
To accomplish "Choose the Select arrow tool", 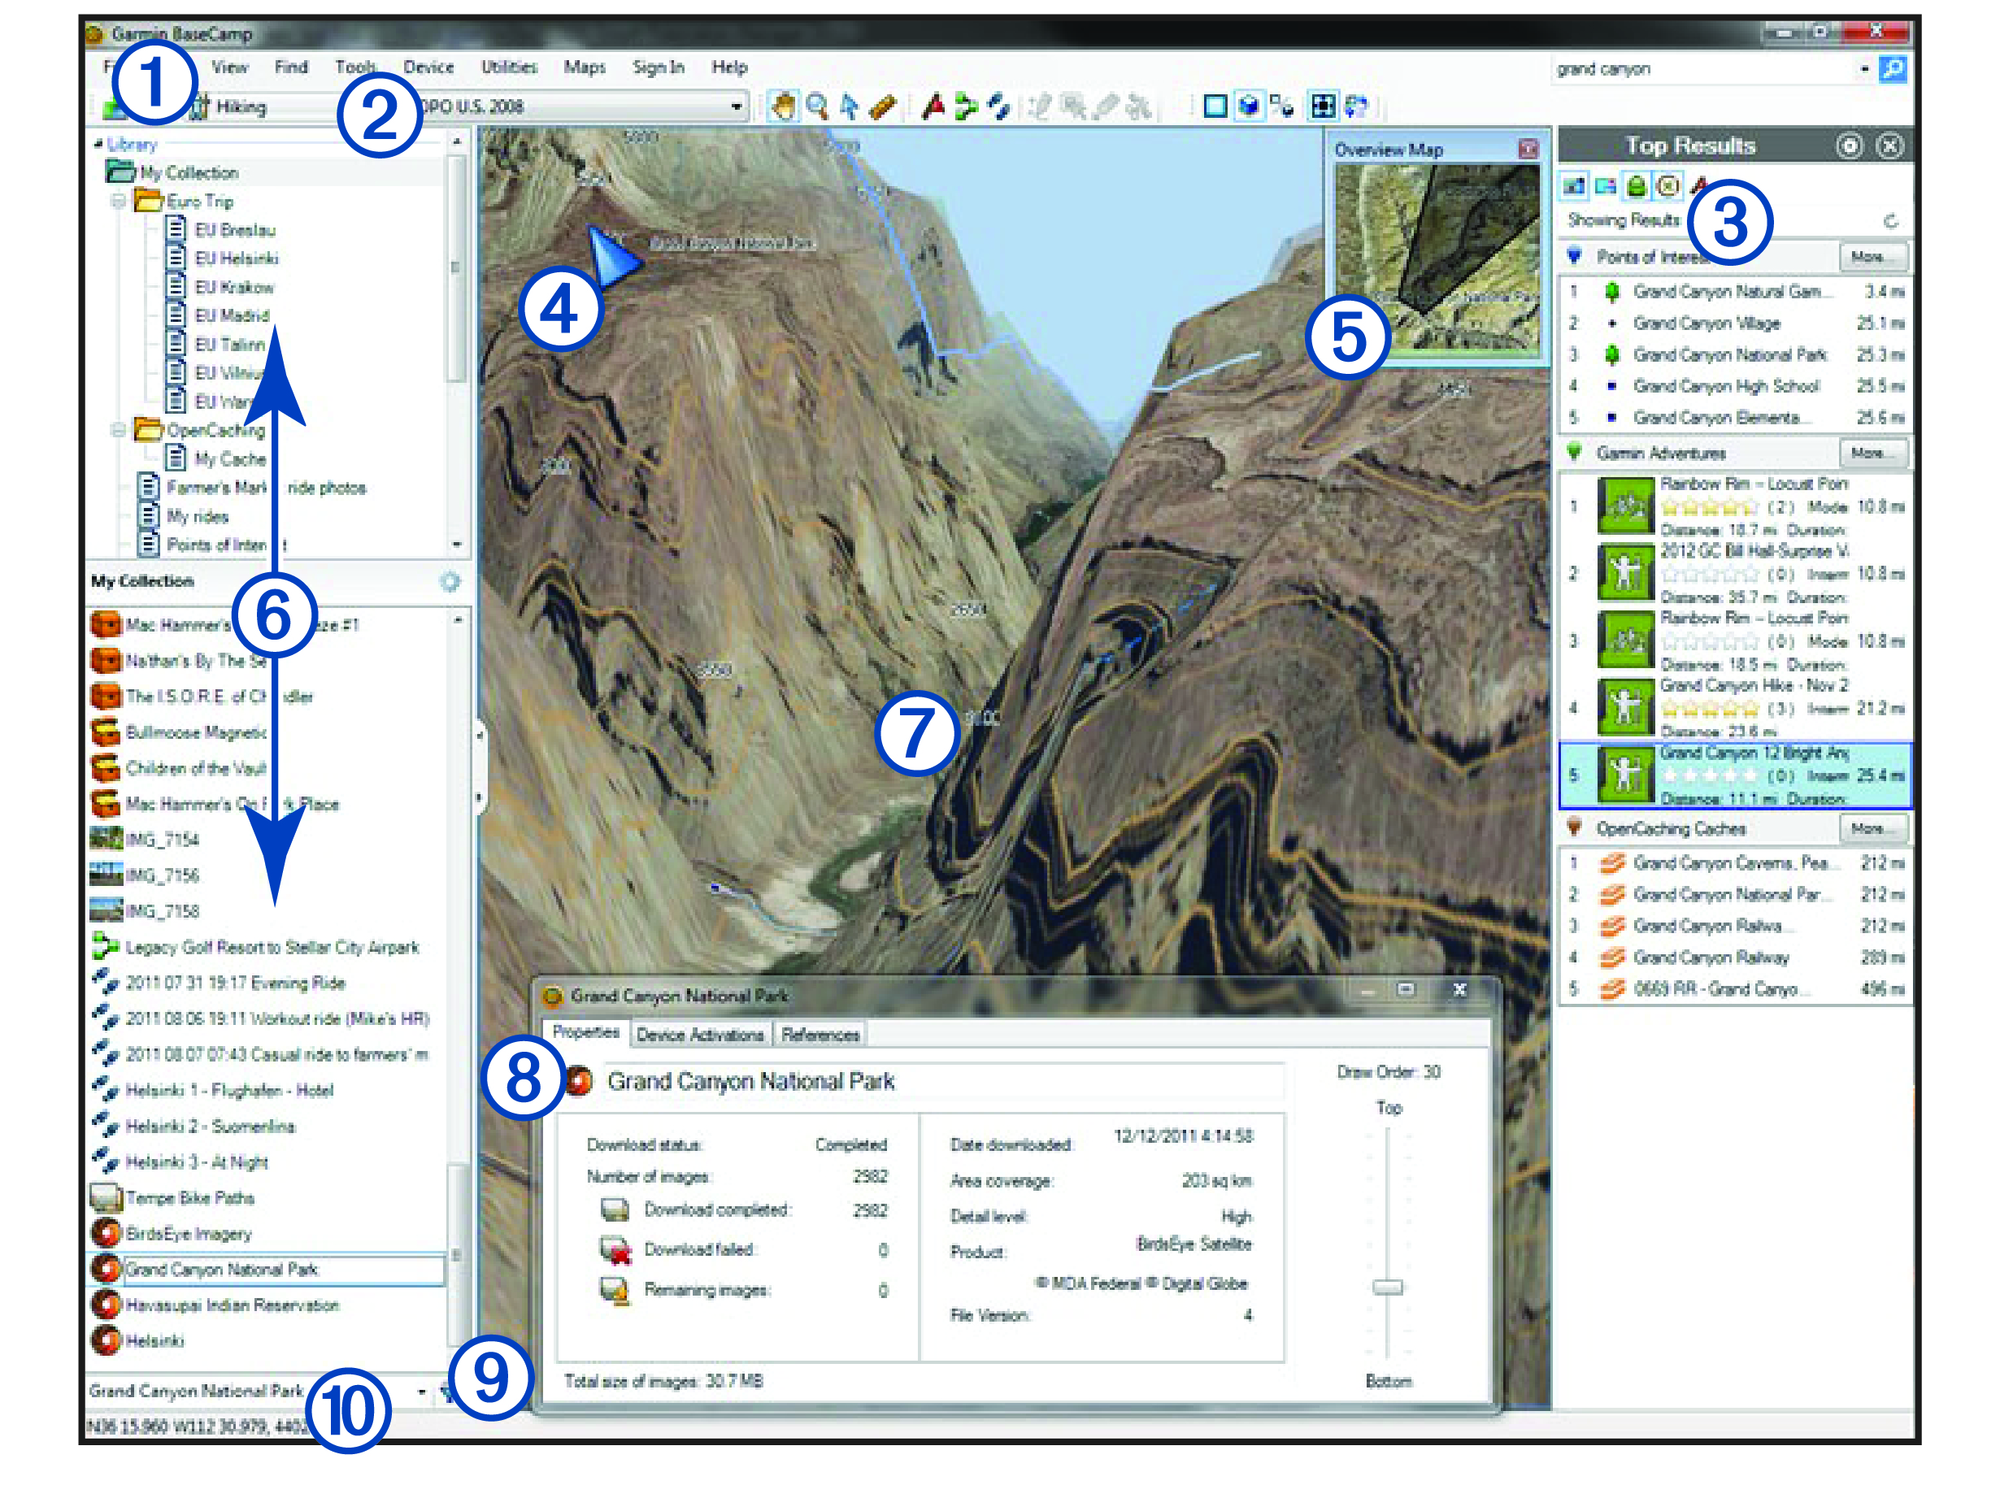I will coord(849,107).
